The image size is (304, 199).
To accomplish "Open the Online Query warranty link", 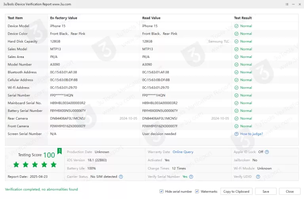I will click(183, 152).
